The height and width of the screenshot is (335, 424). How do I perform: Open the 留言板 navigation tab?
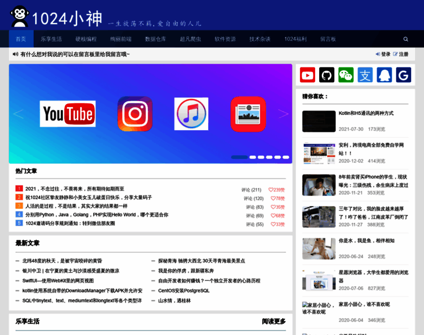pos(328,39)
